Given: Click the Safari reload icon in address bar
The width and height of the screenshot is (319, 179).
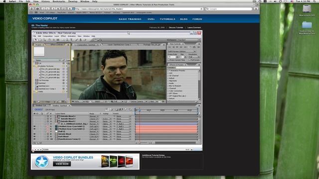Looking at the screenshot, I should tap(201, 9).
